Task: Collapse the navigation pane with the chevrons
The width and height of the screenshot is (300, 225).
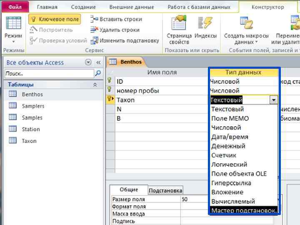Action: [x=98, y=62]
